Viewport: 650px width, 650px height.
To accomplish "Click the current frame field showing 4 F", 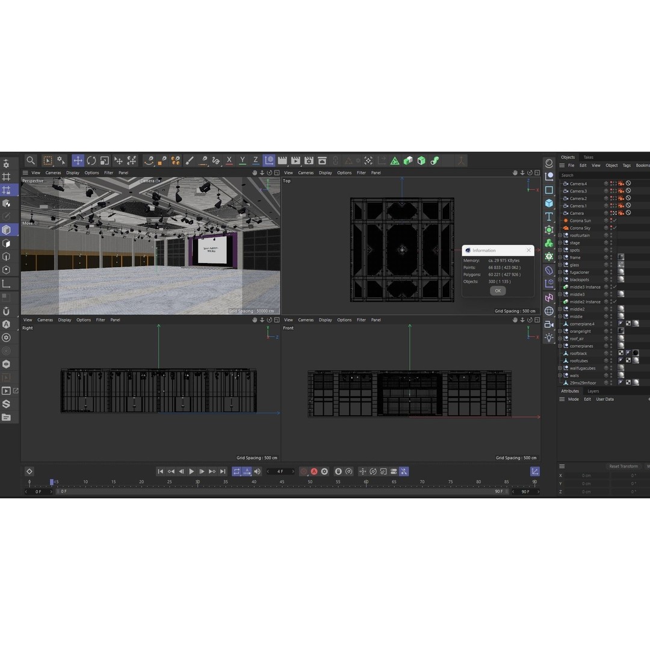I will (280, 471).
